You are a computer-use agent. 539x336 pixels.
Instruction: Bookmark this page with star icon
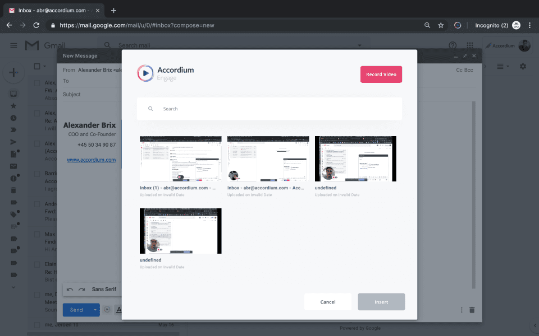pos(441,25)
